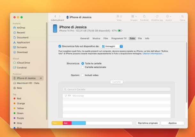This screenshot has width=195, height=137.
Task: Click the iPhone device icon in header
Action: pyautogui.click(x=55, y=29)
